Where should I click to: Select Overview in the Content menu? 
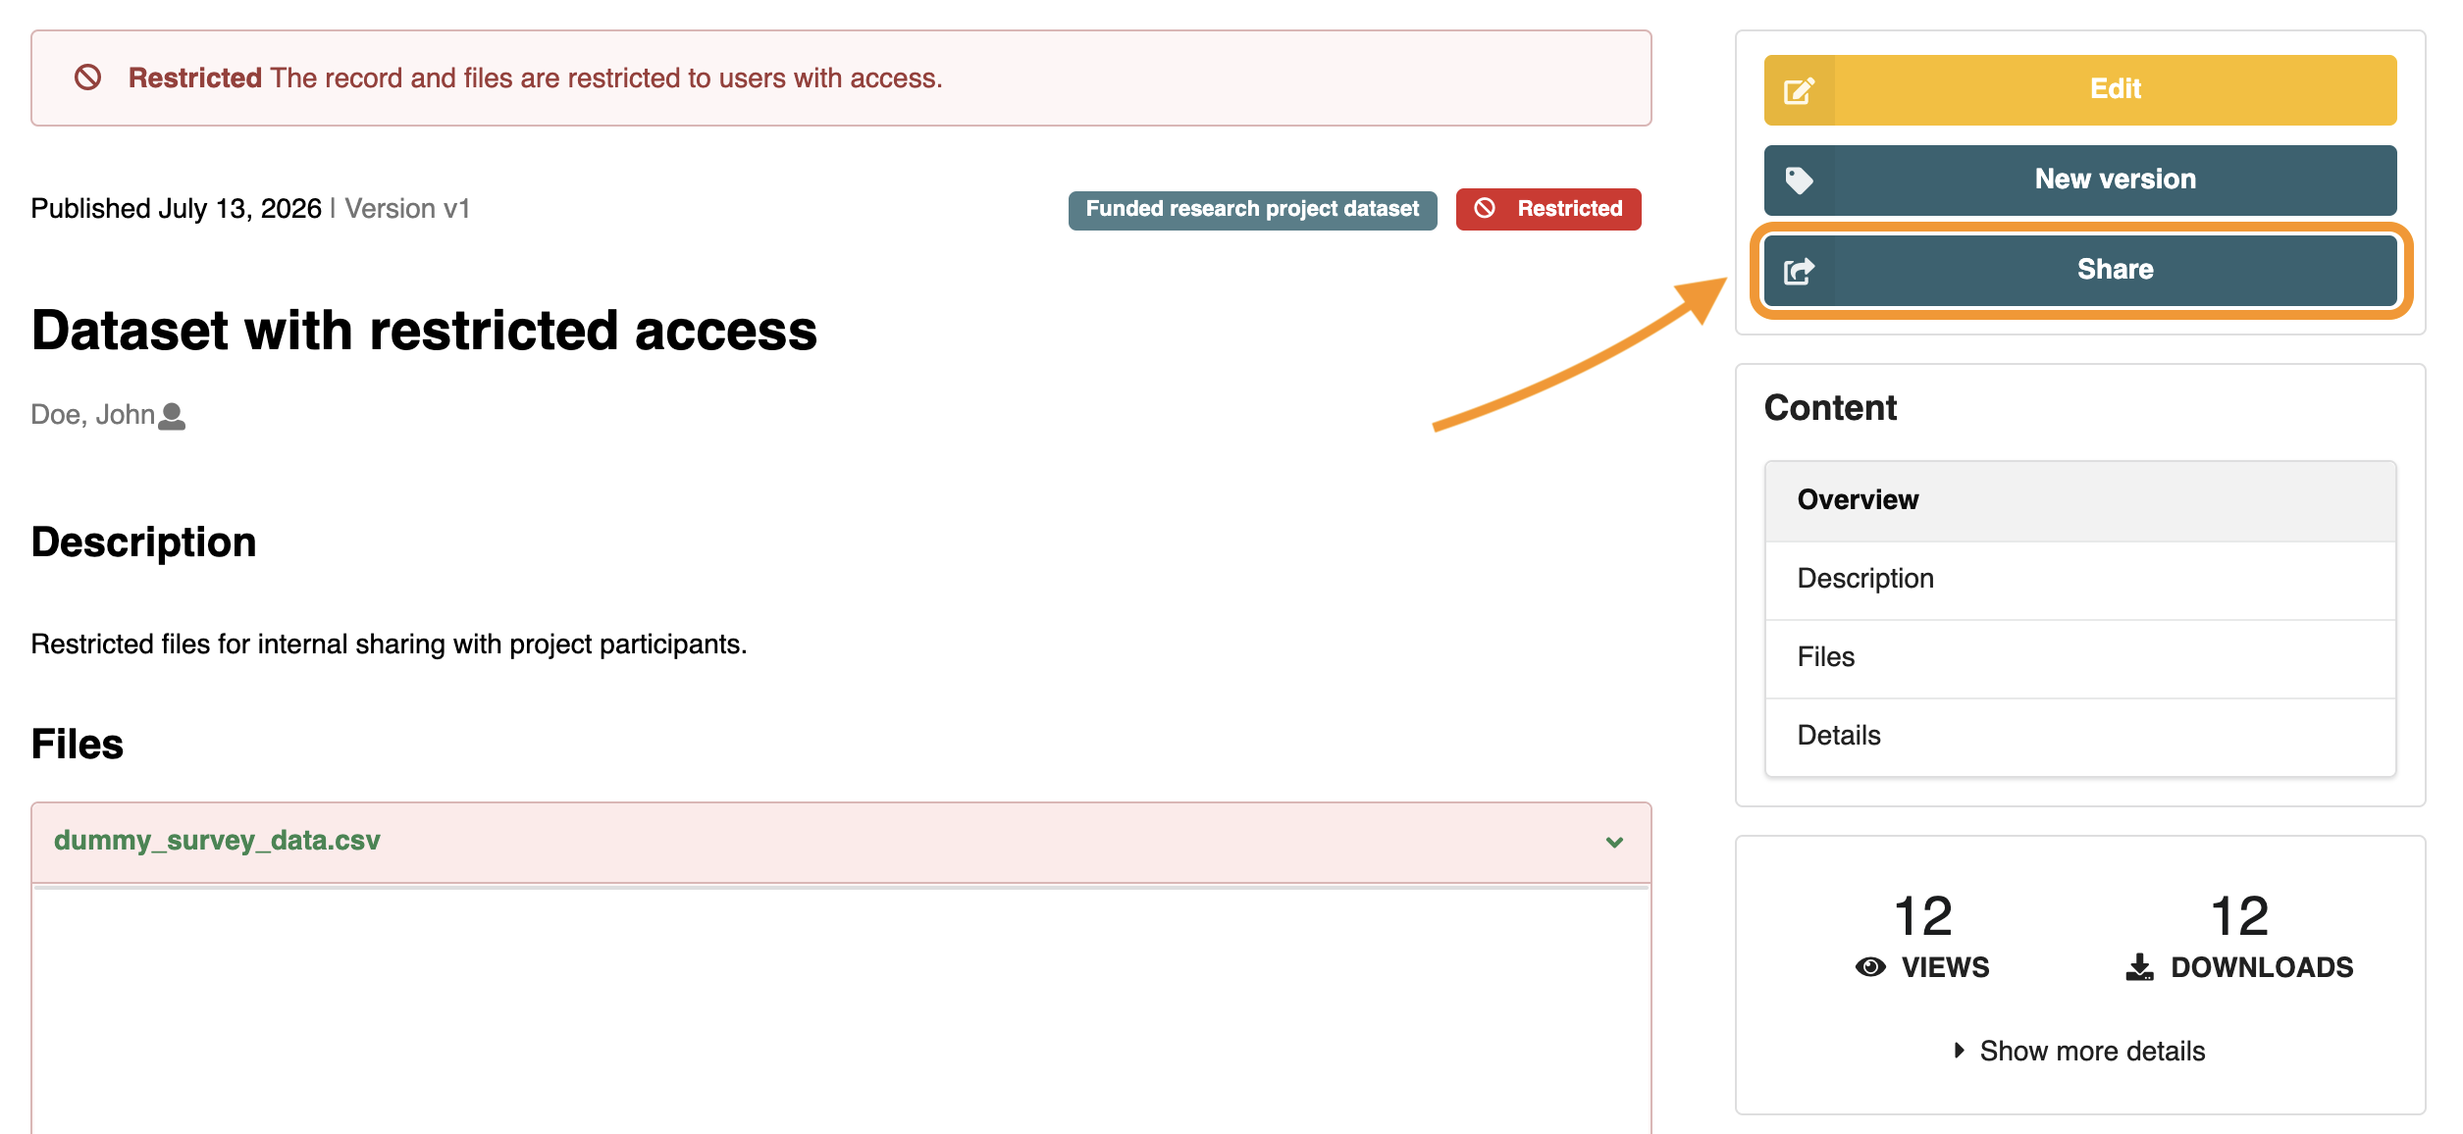pyautogui.click(x=2080, y=500)
